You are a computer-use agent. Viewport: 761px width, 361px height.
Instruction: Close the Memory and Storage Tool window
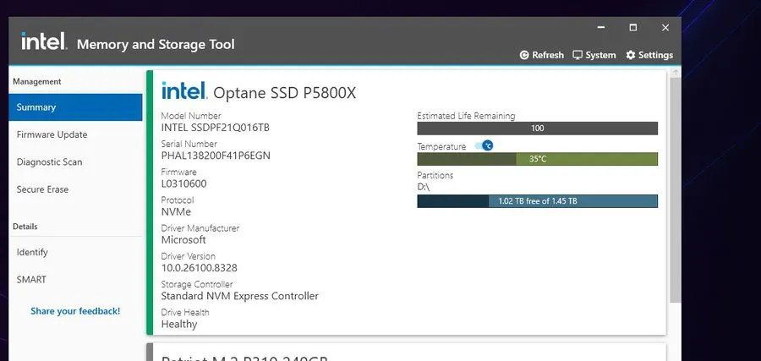[665, 28]
